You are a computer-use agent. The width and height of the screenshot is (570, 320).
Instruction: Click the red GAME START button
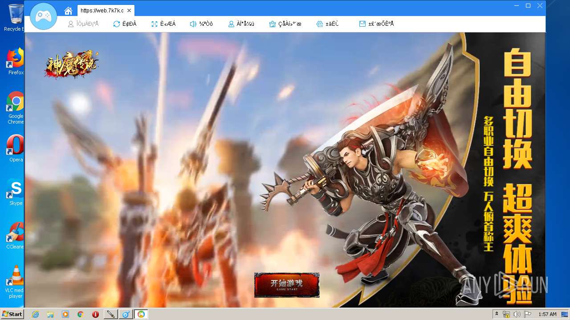tap(287, 285)
